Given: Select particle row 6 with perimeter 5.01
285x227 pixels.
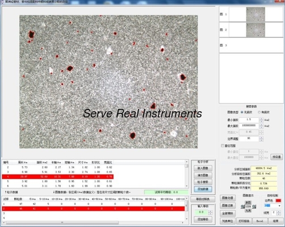Looking at the screenshot, I should (x=58, y=186).
